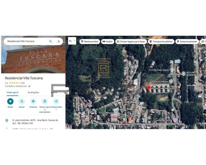Click the Residencial Villa Toscana title

(x=24, y=78)
